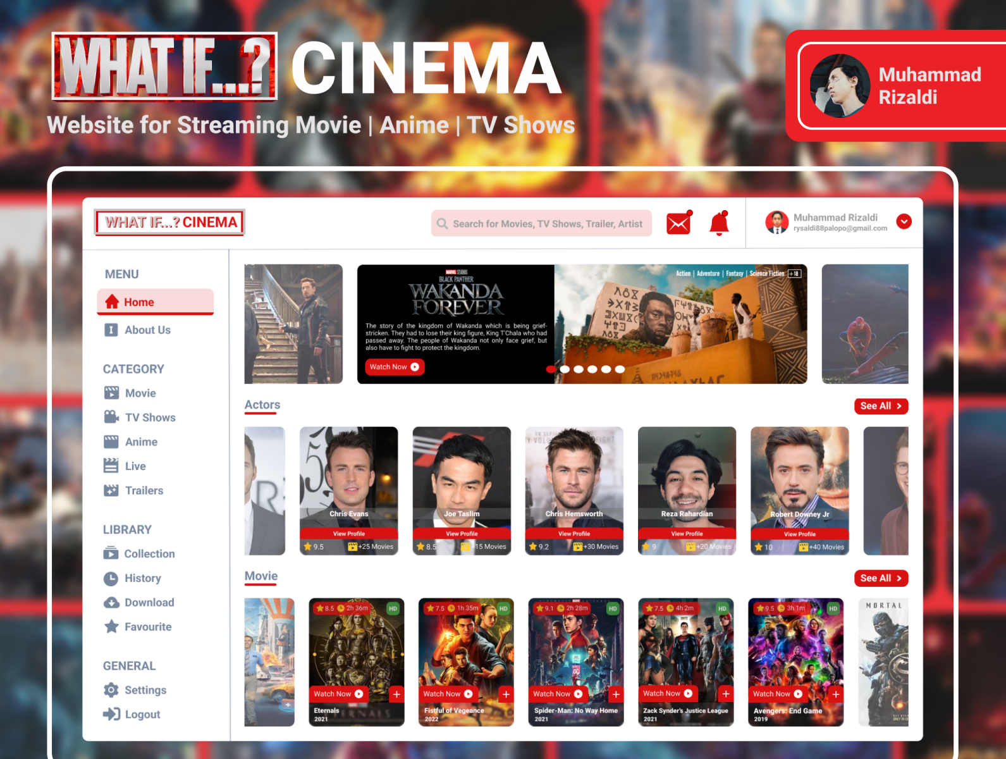Open the partially visible Mortal movie poster
The height and width of the screenshot is (759, 1006).
pyautogui.click(x=883, y=662)
